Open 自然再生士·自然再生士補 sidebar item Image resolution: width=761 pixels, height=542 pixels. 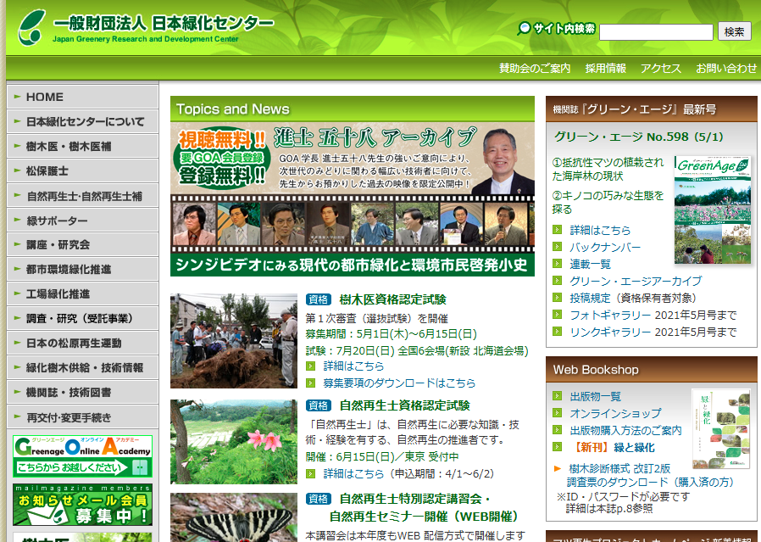(82, 196)
